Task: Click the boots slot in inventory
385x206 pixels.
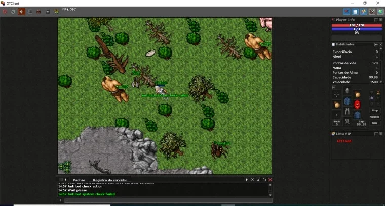Action: point(347,121)
